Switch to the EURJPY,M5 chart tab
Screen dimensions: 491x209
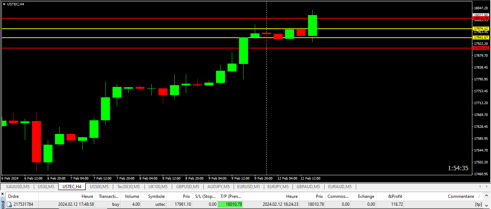(x=278, y=187)
